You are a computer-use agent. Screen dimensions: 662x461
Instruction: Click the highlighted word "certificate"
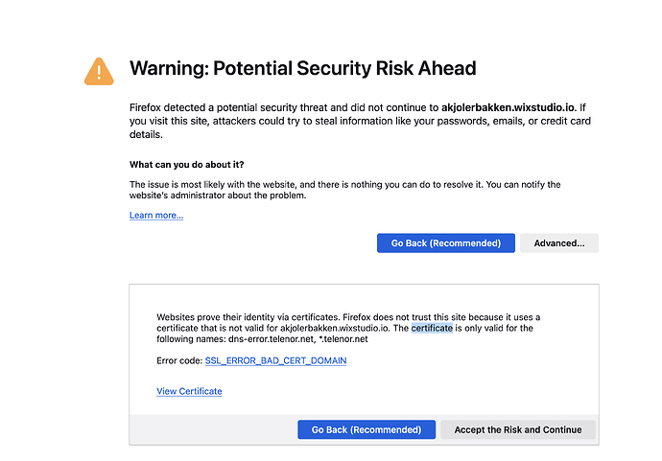point(432,328)
